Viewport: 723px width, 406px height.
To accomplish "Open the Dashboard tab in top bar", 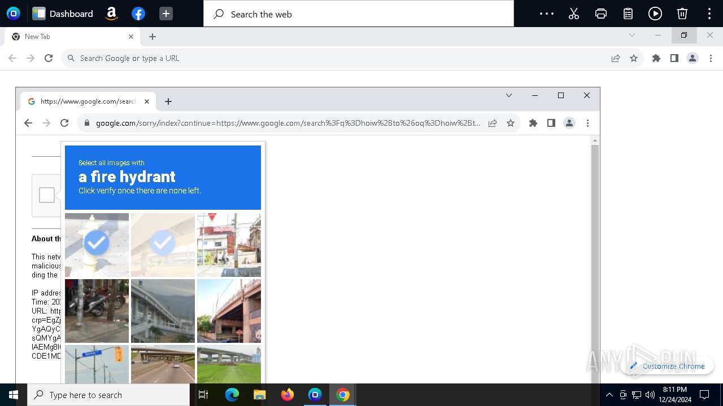I will click(63, 14).
